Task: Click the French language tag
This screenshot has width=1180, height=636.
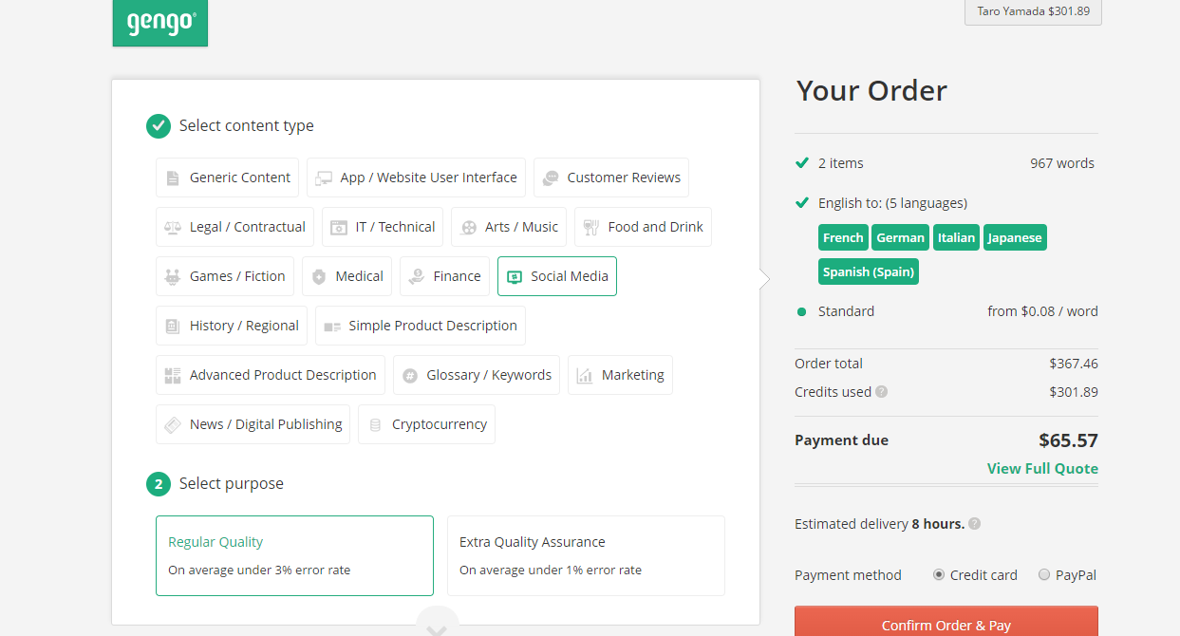Action: tap(843, 238)
